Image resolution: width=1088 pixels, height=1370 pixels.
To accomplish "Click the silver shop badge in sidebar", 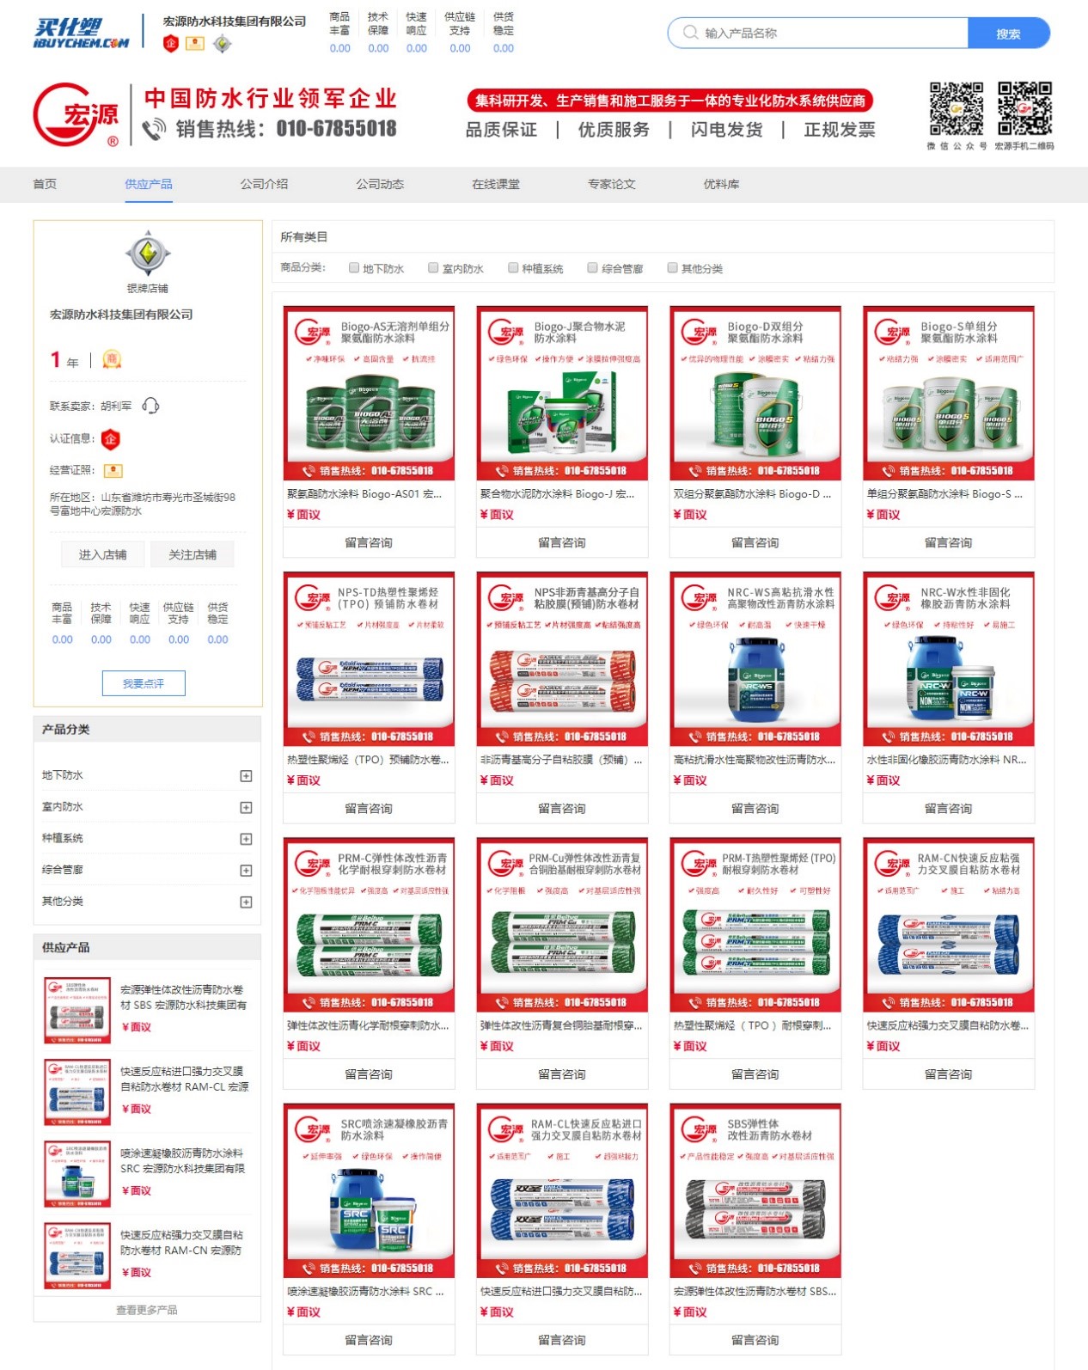I will [x=148, y=253].
